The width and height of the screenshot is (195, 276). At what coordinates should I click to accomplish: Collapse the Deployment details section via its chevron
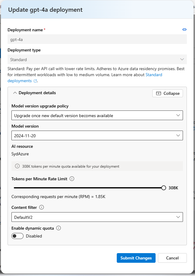pos(15,93)
